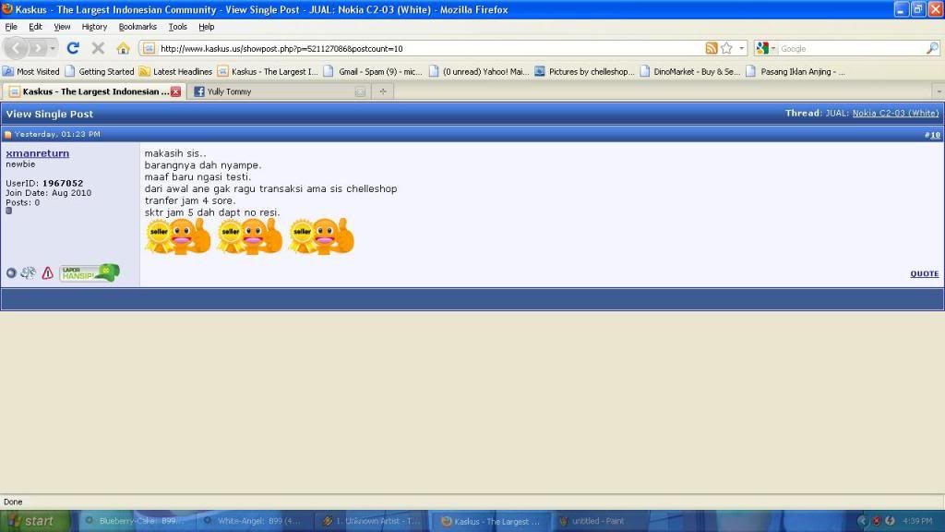Expand hidden system tray icons
This screenshot has width=945, height=532.
(863, 521)
